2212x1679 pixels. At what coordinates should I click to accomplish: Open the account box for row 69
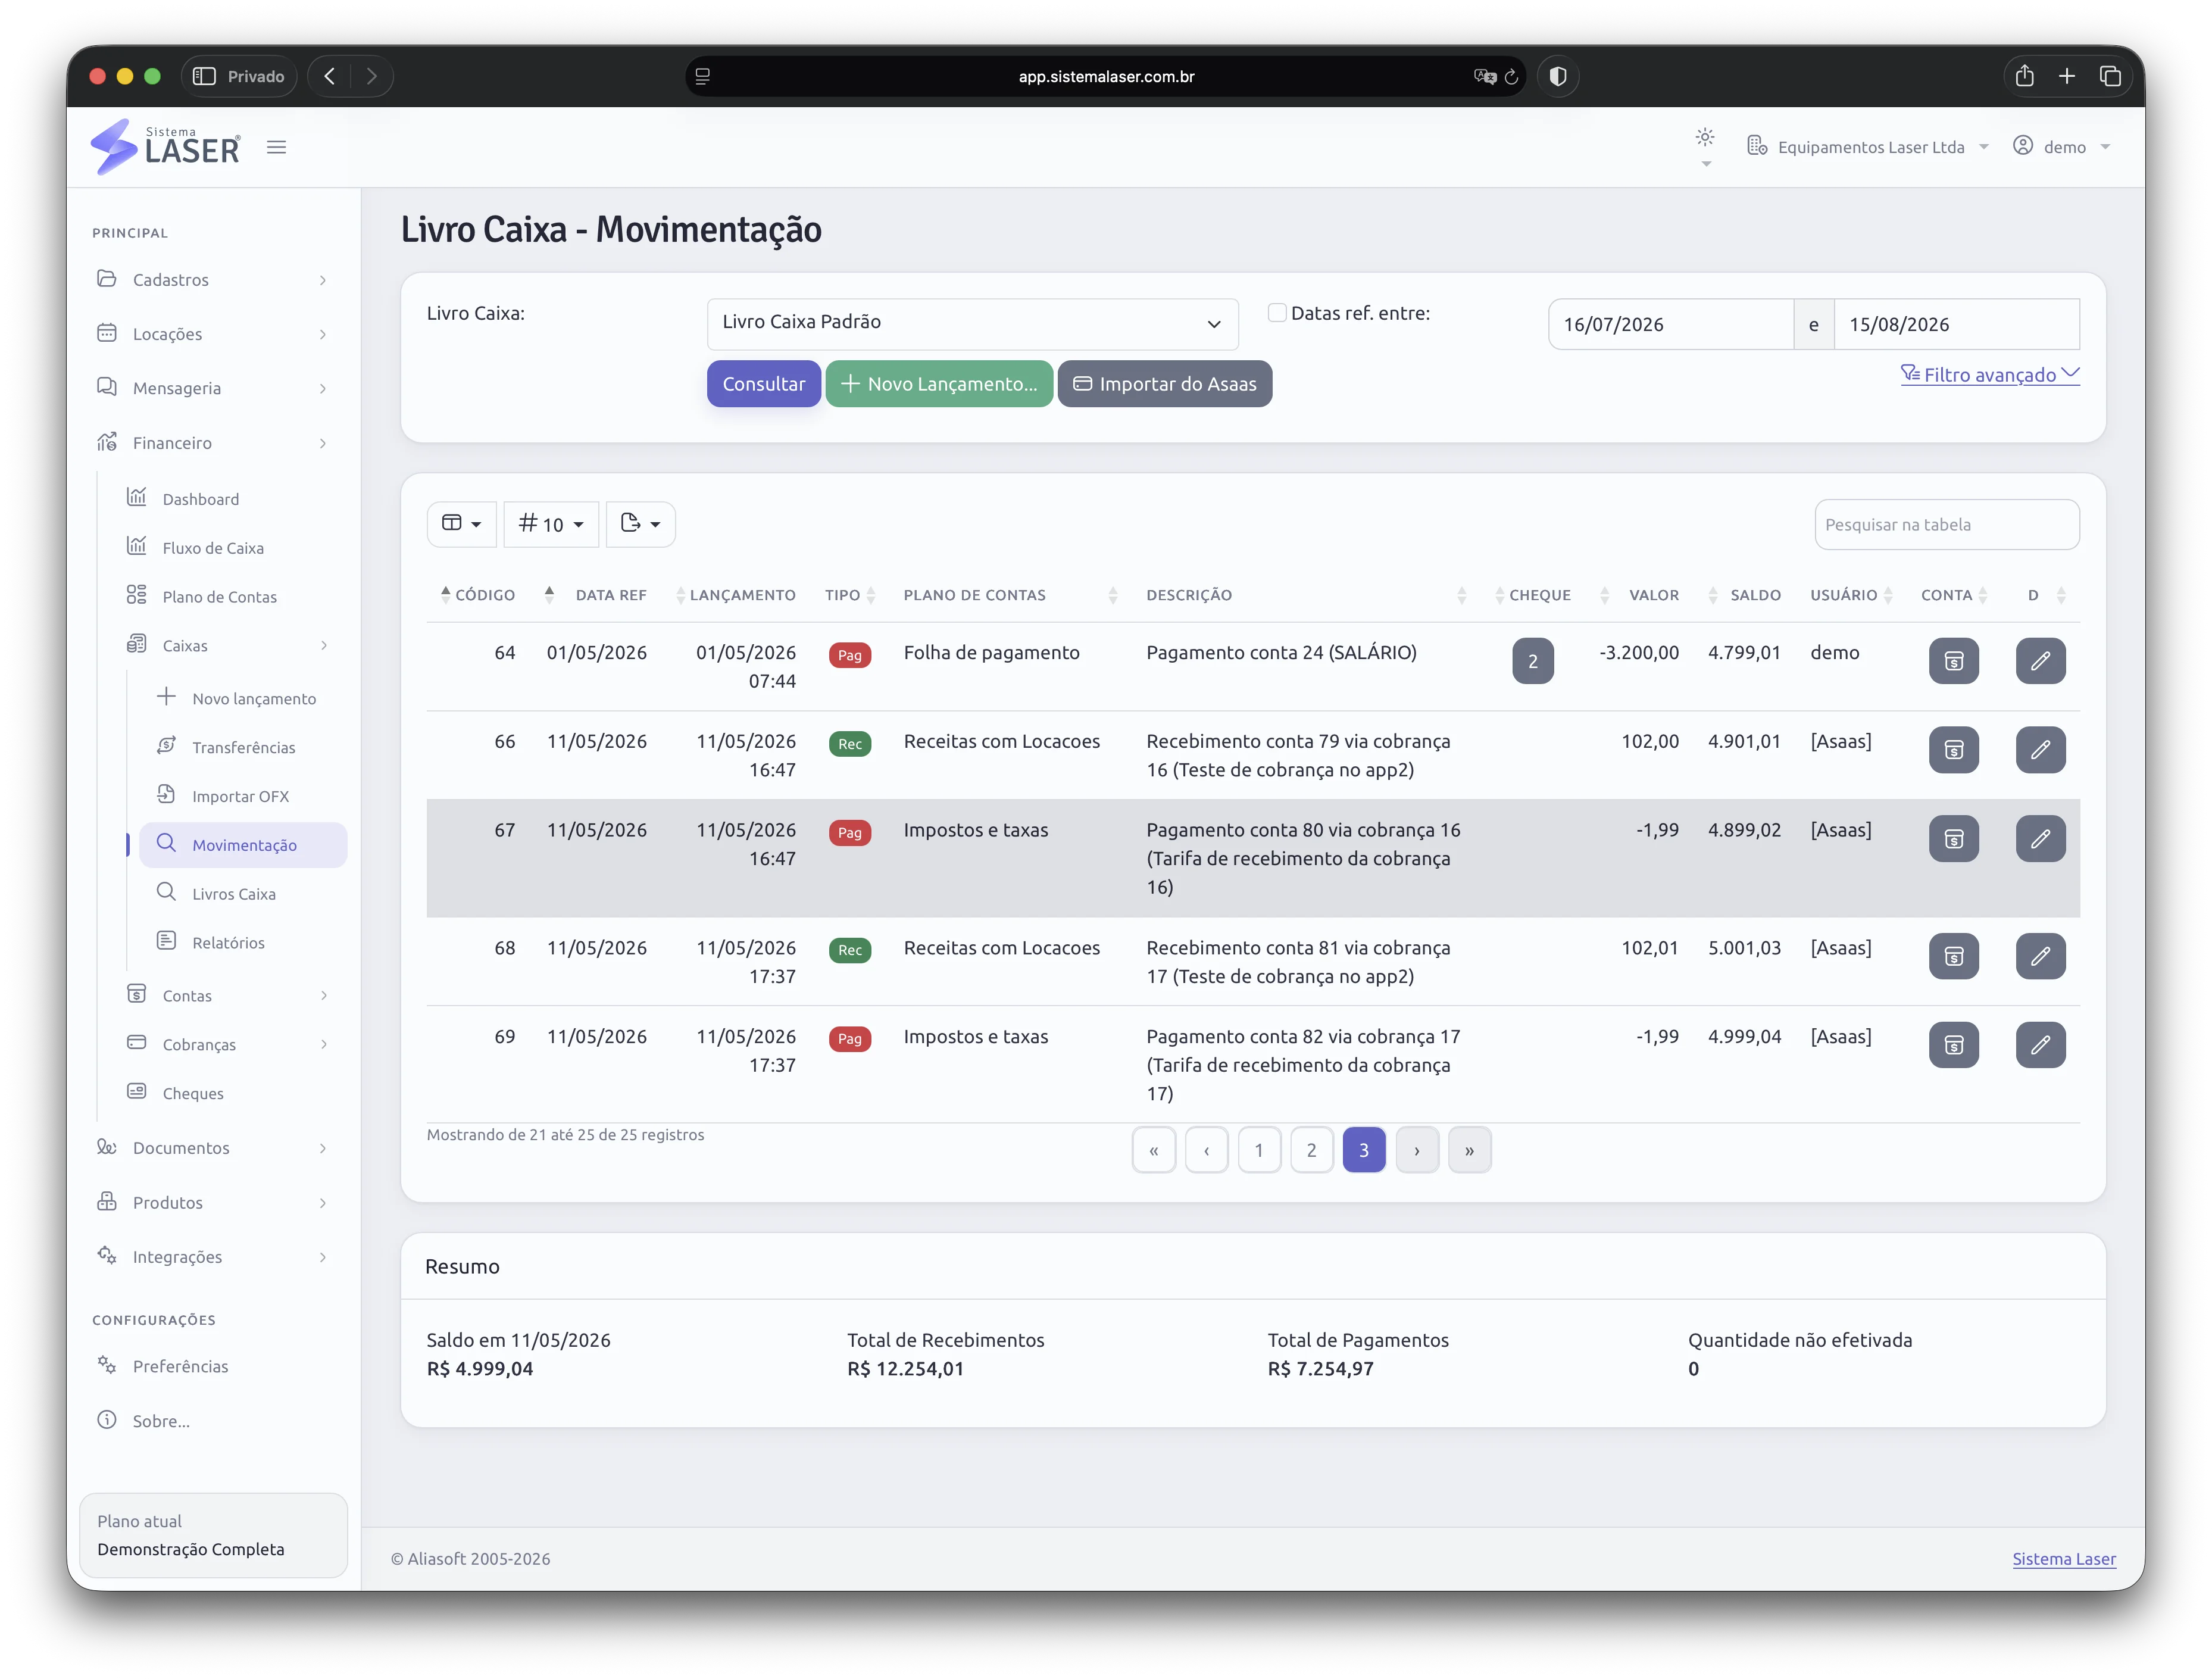pyautogui.click(x=1953, y=1045)
